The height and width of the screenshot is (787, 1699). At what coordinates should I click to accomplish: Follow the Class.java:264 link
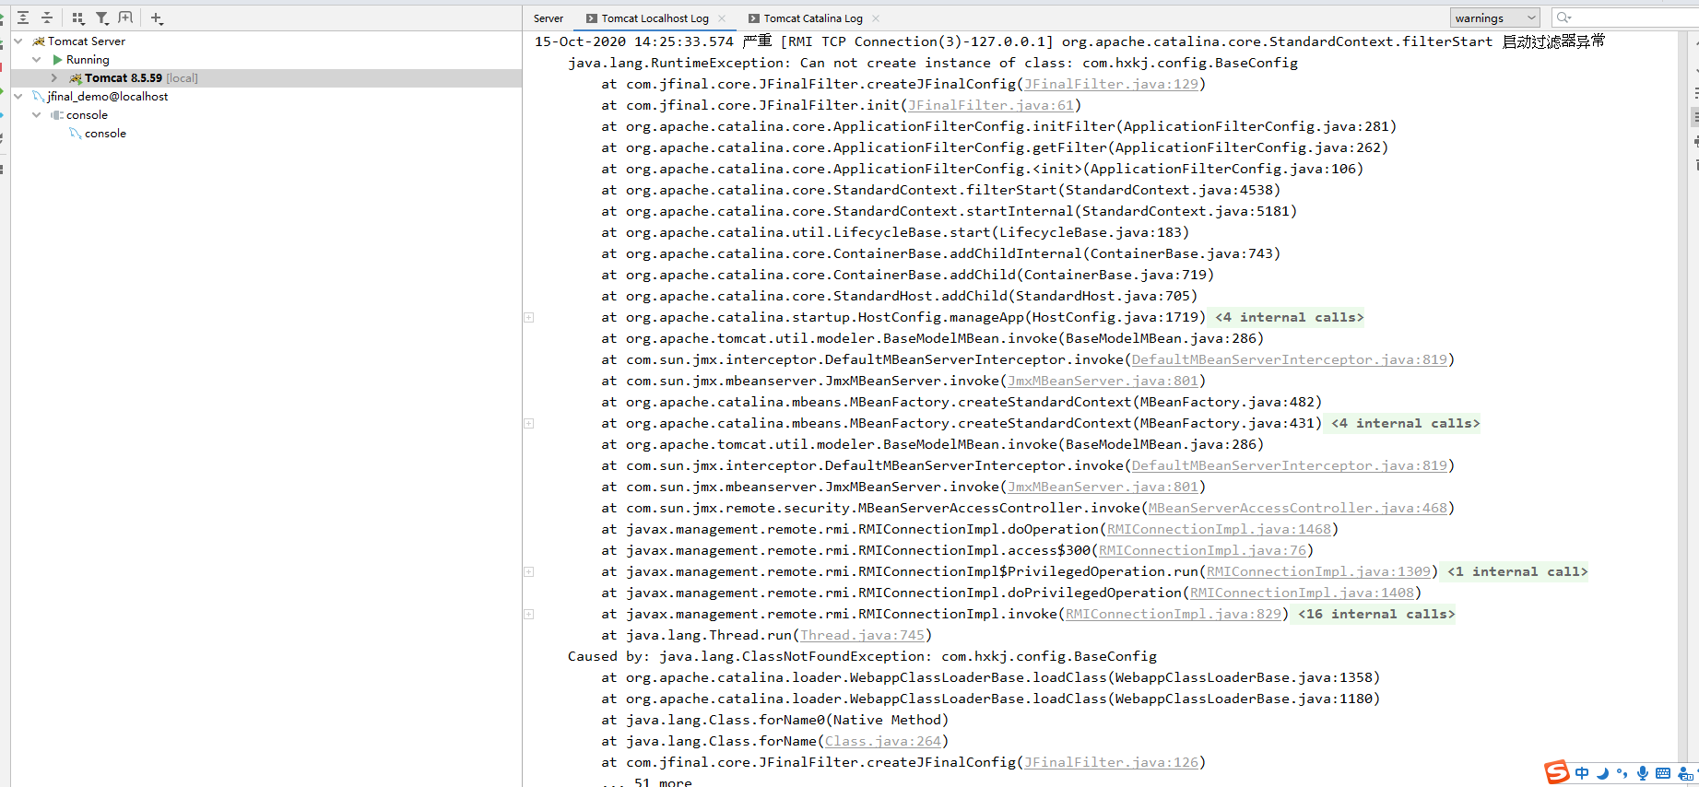click(x=883, y=741)
